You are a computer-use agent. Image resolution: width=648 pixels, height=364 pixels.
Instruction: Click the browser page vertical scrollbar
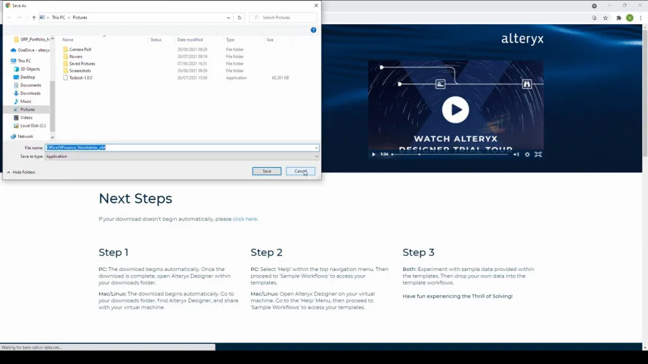coord(645,93)
